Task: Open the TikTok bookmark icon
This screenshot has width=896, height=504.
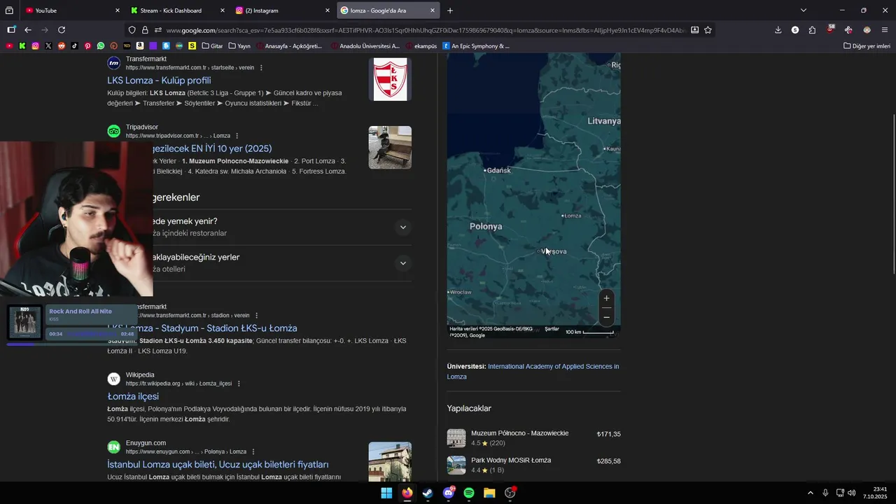Action: [74, 46]
